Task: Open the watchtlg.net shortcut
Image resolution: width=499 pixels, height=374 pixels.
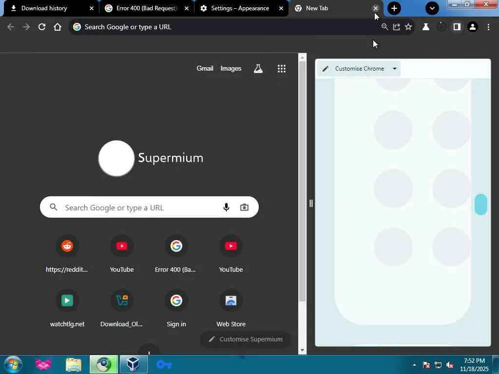Action: (67, 308)
